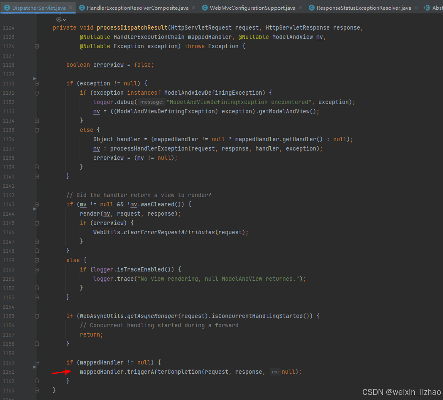Click fold end marker on line 1140
443x400 pixels.
pos(37,176)
